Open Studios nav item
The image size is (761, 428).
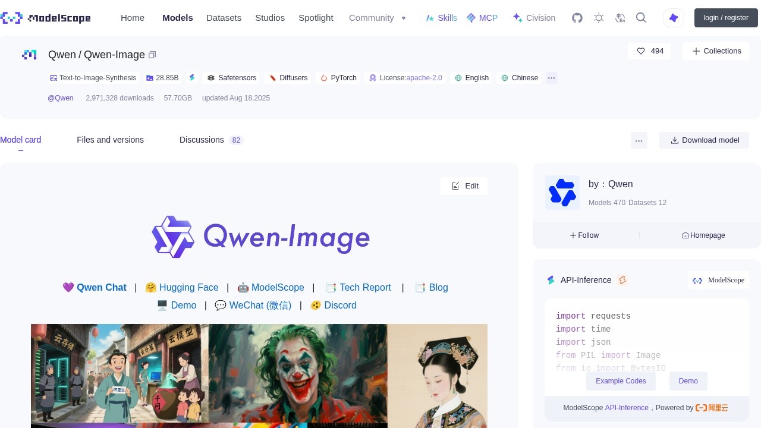pyautogui.click(x=270, y=18)
